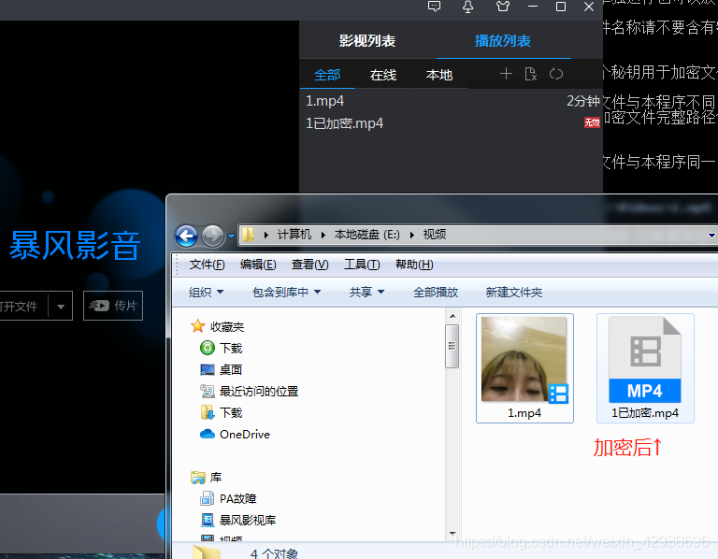Open the 工具(T) menu
The height and width of the screenshot is (559, 718).
pos(362,265)
